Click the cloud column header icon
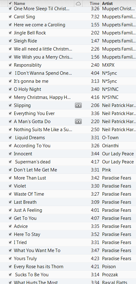The height and width of the screenshot is (284, 136). click(x=78, y=3)
